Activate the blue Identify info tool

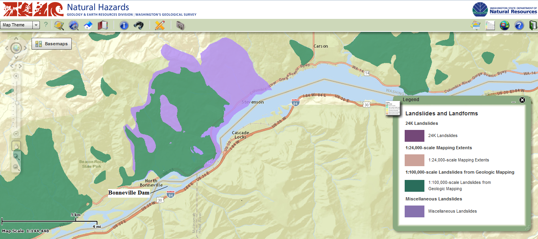point(124,26)
